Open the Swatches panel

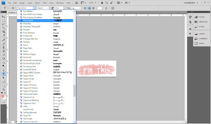(201, 22)
